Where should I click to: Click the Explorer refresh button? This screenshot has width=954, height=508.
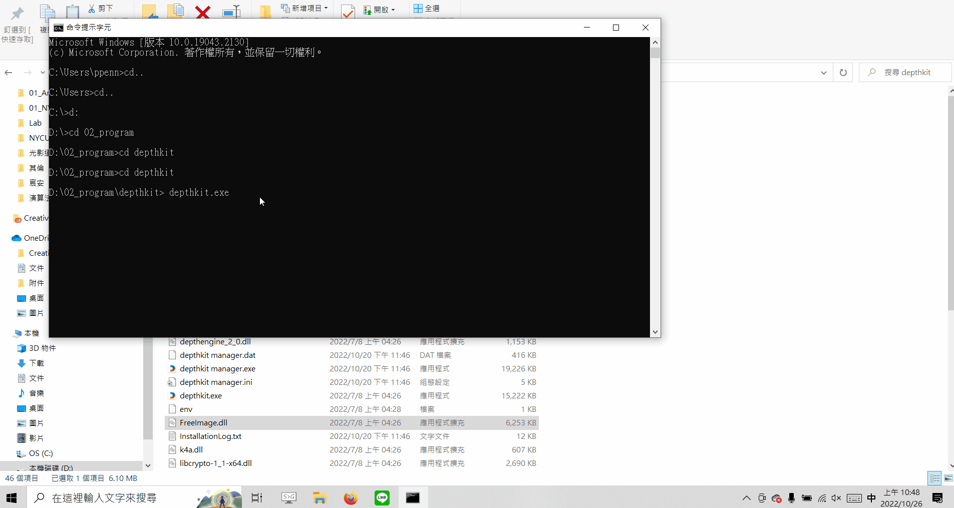843,73
